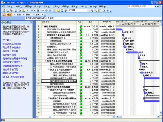Click the Project Guide back arrow

3,23
